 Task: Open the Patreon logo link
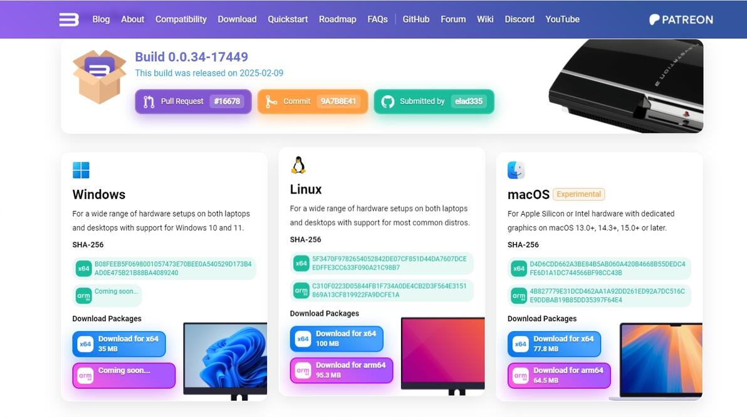pos(681,19)
